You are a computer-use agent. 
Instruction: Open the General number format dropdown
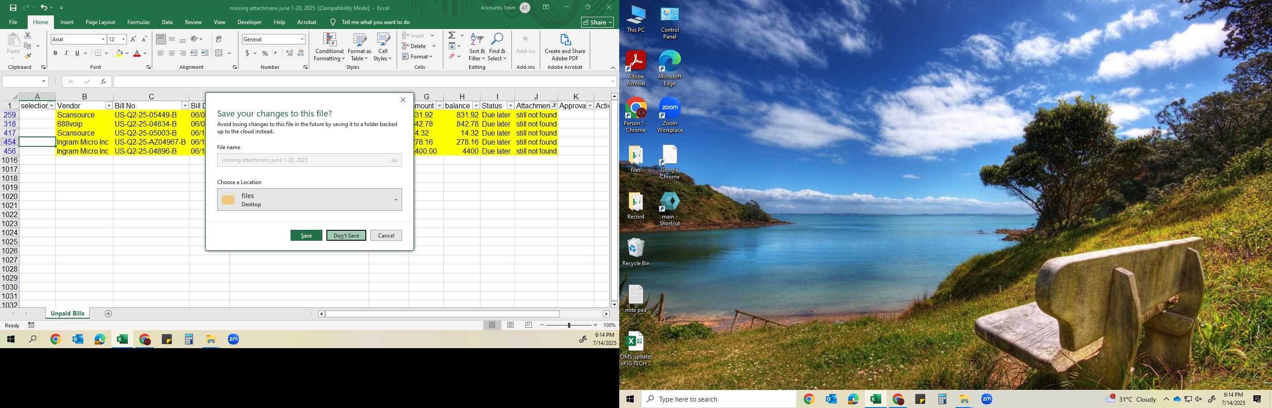(302, 39)
